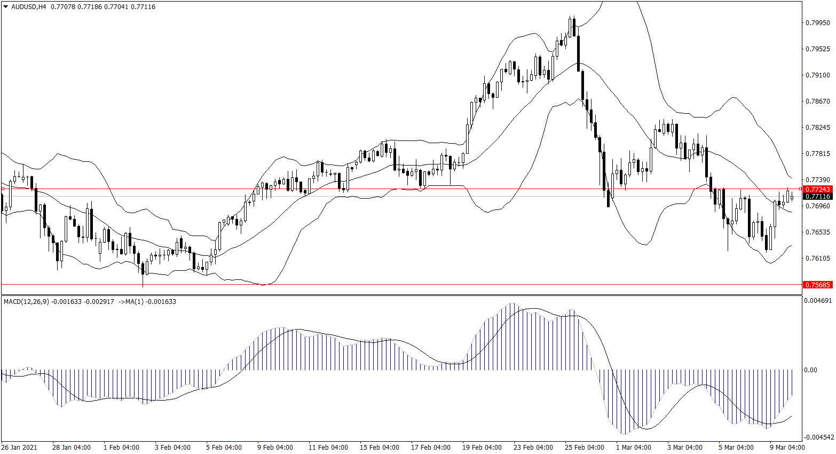The image size is (836, 454).
Task: Click the AUDUSD,H4 chart title
Action: (29, 7)
